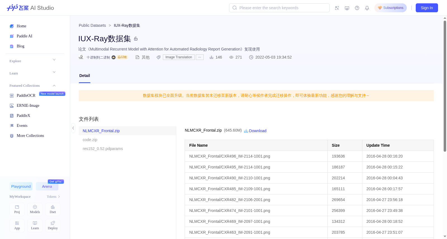Click the row CXR495_IM-2114-1001.png
Image resolution: width=447 pixels, height=239 pixels.
coord(309,167)
